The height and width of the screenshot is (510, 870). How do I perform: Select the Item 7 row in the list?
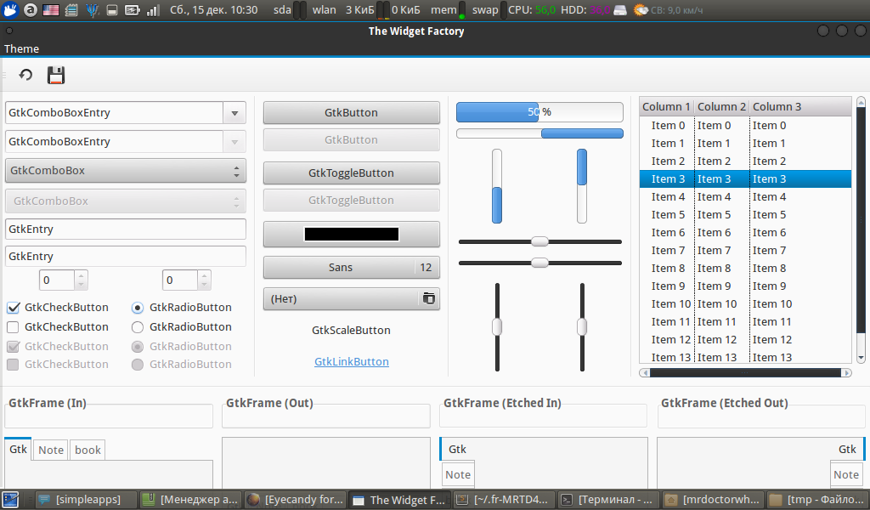click(x=745, y=250)
